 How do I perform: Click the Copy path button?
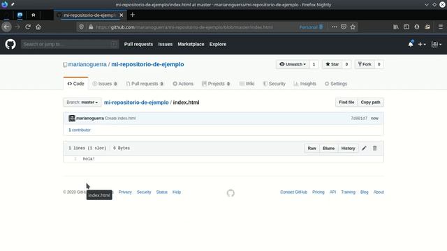pyautogui.click(x=370, y=102)
